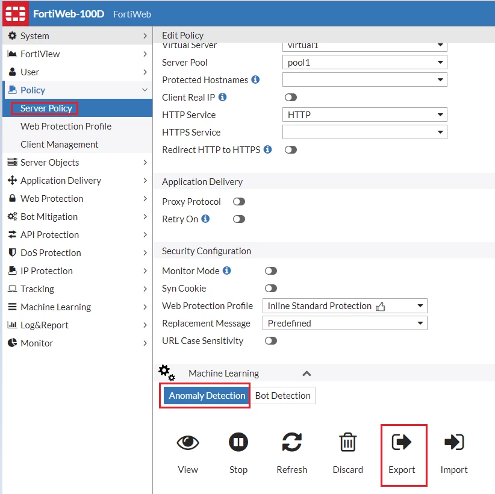495x494 pixels.
Task: Click the Edit Policy heading
Action: (183, 35)
